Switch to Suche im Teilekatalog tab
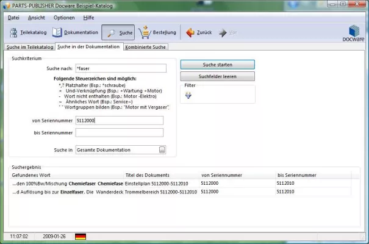Viewport: 369px width, 244px height. pyautogui.click(x=29, y=47)
